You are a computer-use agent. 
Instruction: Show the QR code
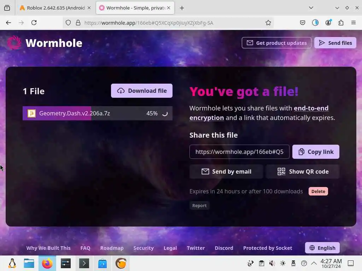pos(303,171)
